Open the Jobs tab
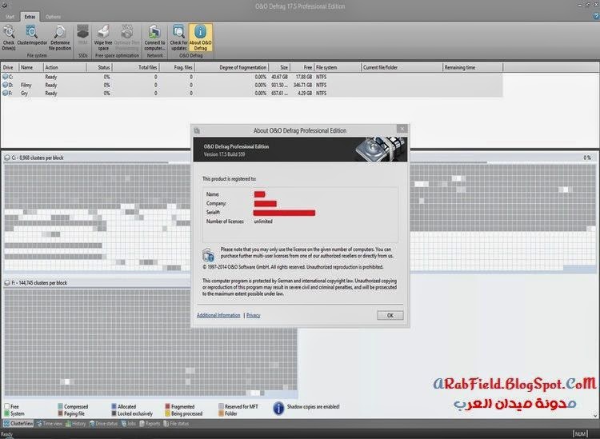 point(129,424)
